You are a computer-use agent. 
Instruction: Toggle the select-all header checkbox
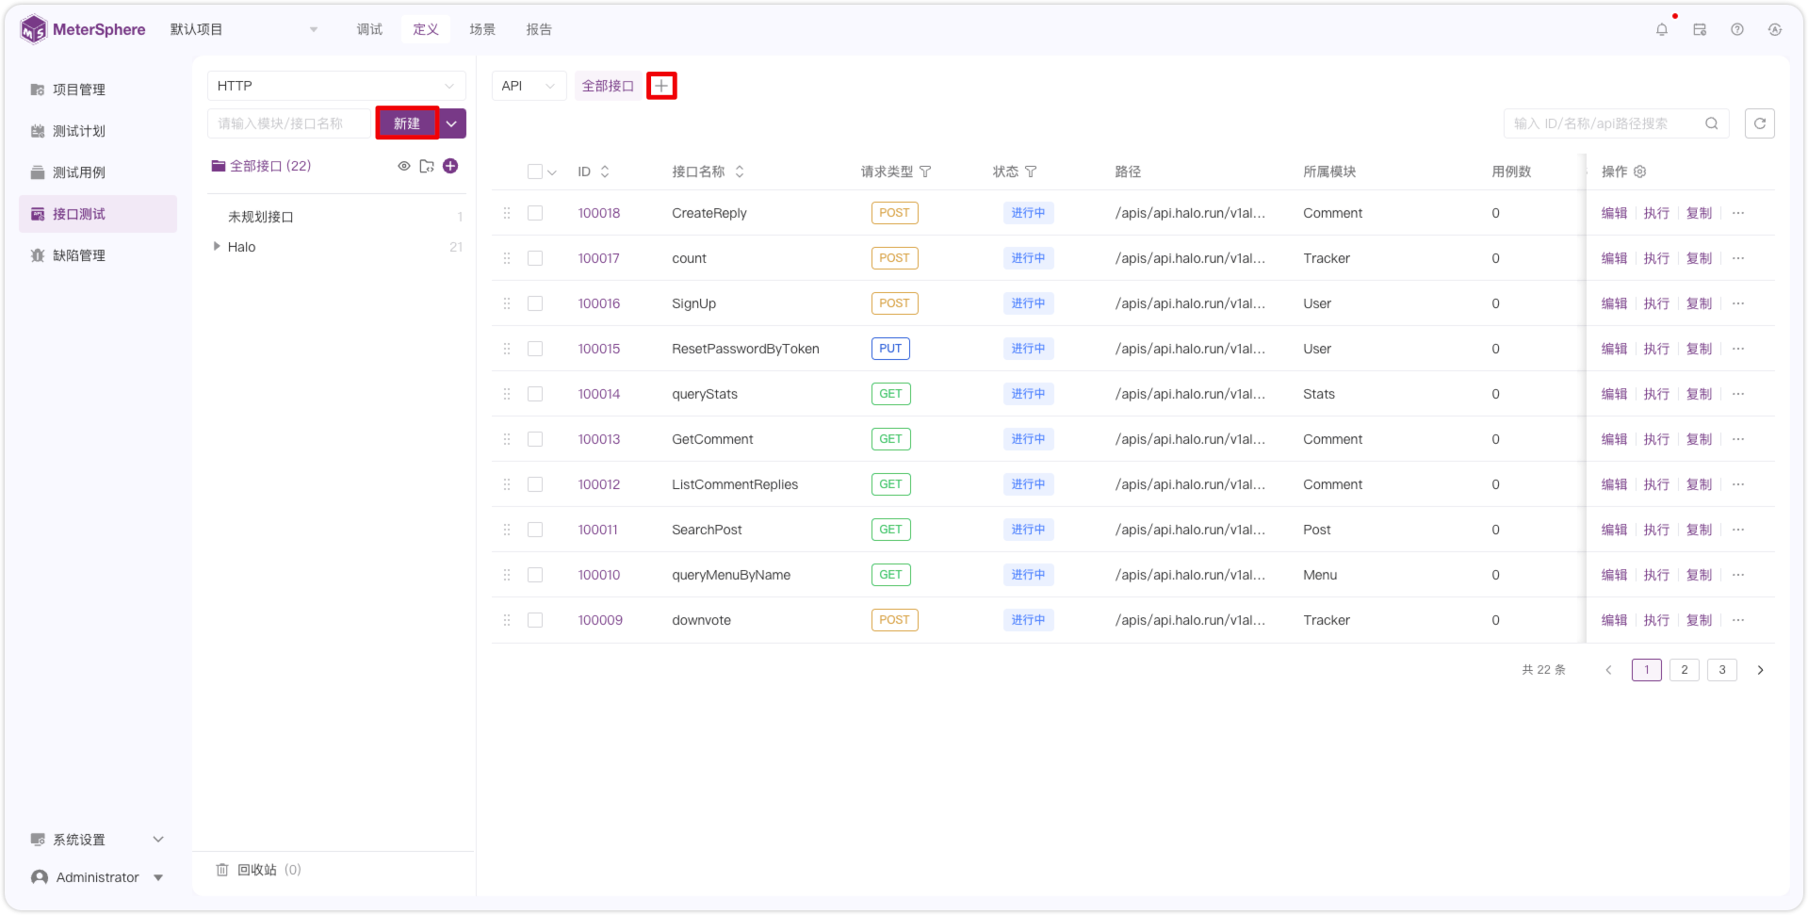(x=535, y=172)
